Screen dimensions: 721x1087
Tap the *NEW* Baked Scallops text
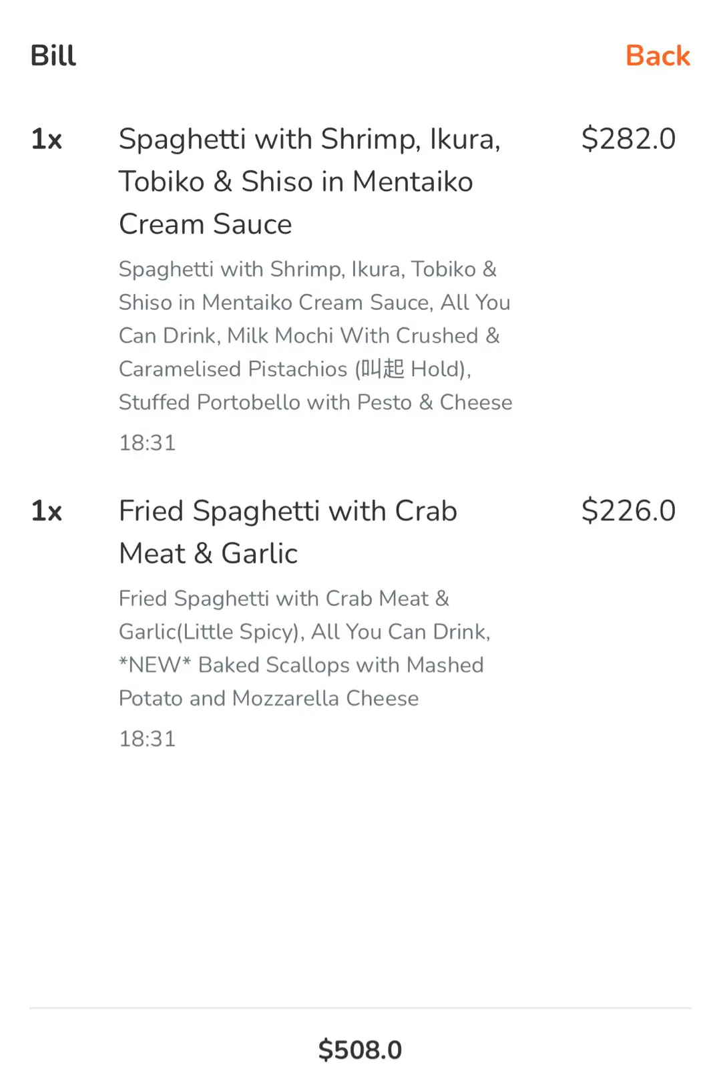coord(300,665)
